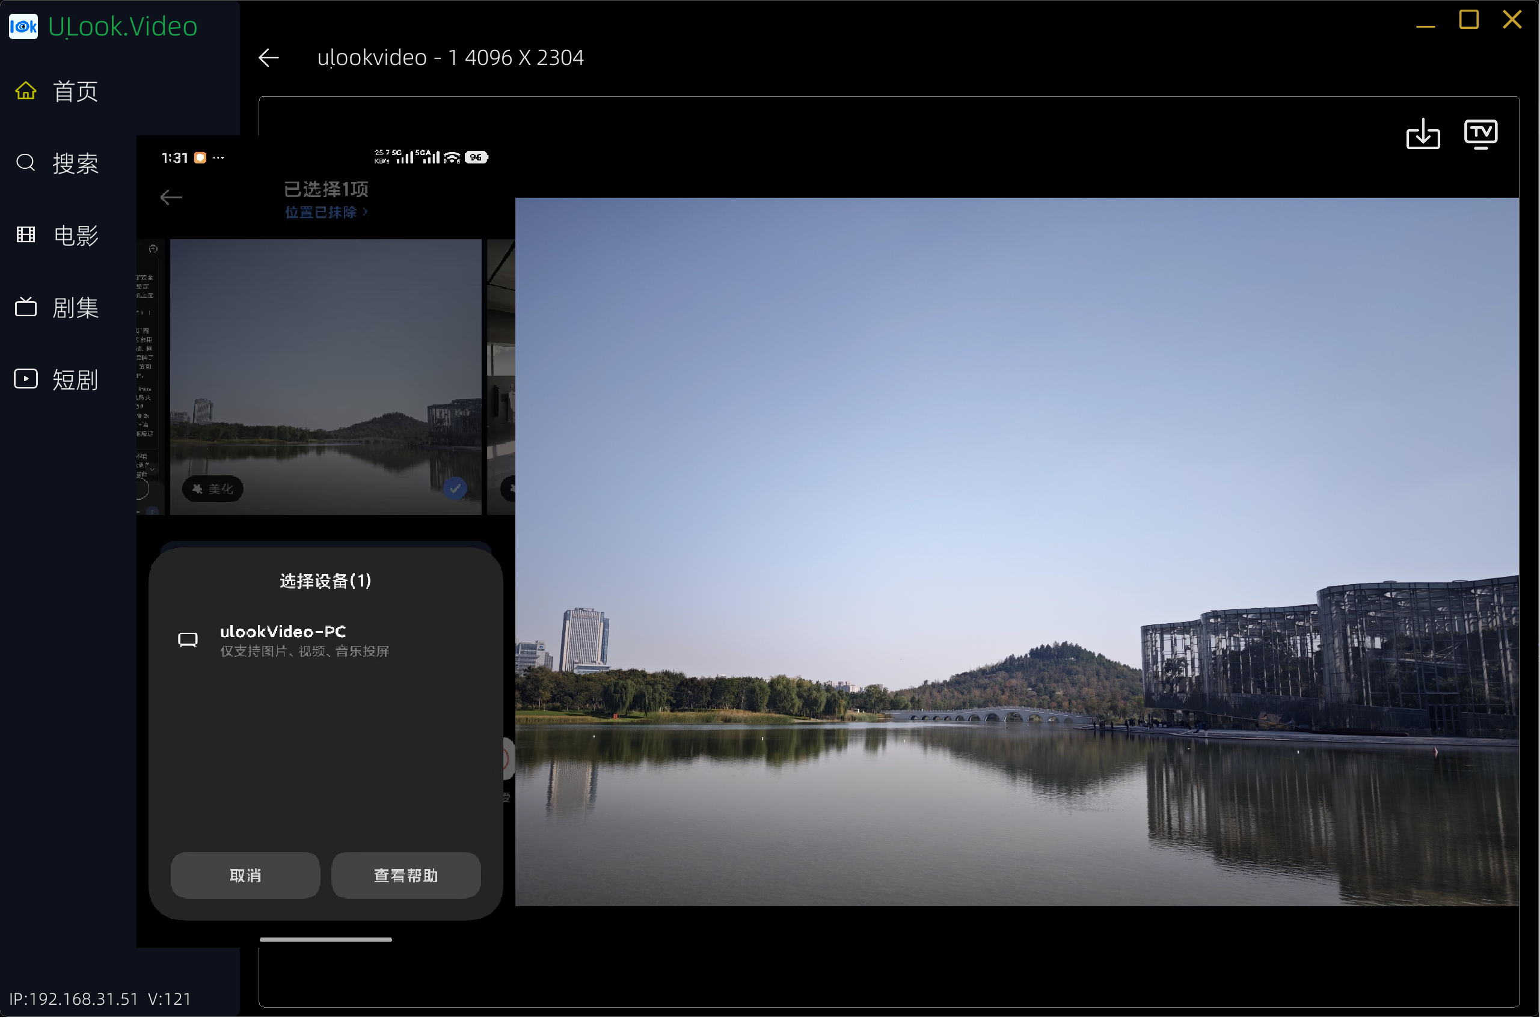This screenshot has height=1018, width=1540.
Task: Click the IP:192.168.31.51 status text
Action: 74,999
